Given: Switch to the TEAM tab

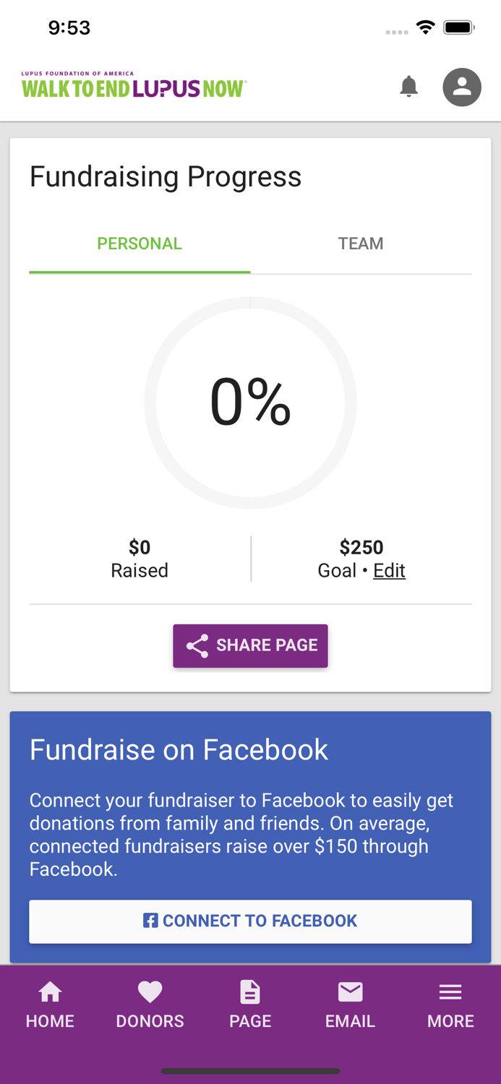Looking at the screenshot, I should pyautogui.click(x=361, y=244).
